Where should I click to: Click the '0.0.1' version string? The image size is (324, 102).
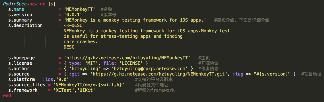(73, 15)
